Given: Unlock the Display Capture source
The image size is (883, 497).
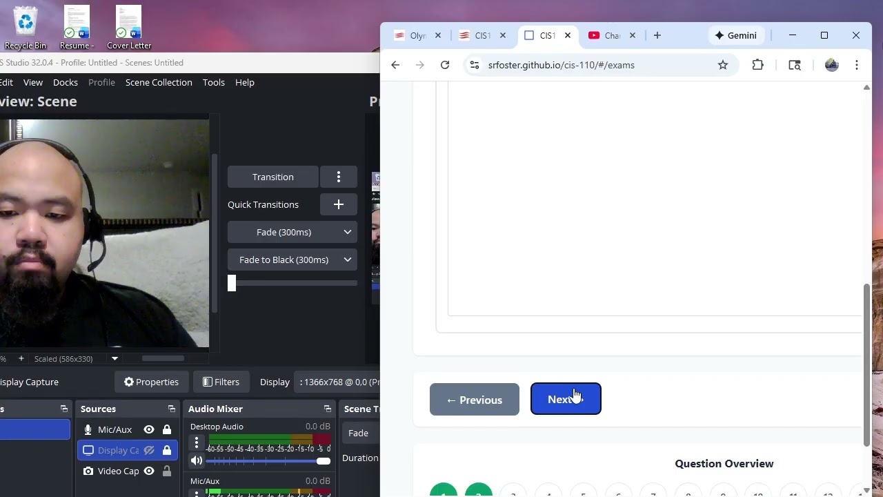Looking at the screenshot, I should pyautogui.click(x=167, y=450).
